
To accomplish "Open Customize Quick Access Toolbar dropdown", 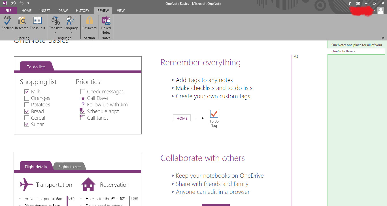I will tap(28, 3).
